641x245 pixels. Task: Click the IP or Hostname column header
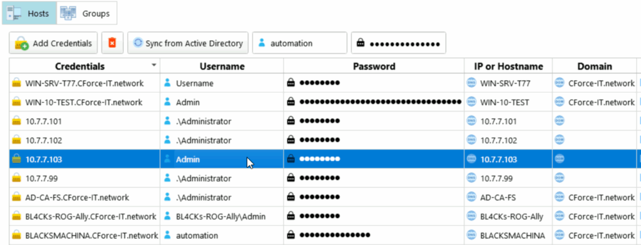[508, 66]
